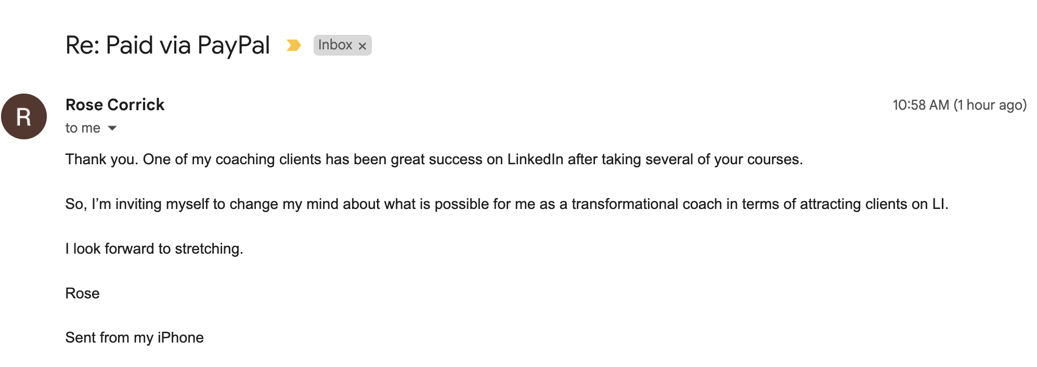Viewport: 1037px width, 367px height.
Task: Remove the Inbox label with its x
Action: click(362, 46)
